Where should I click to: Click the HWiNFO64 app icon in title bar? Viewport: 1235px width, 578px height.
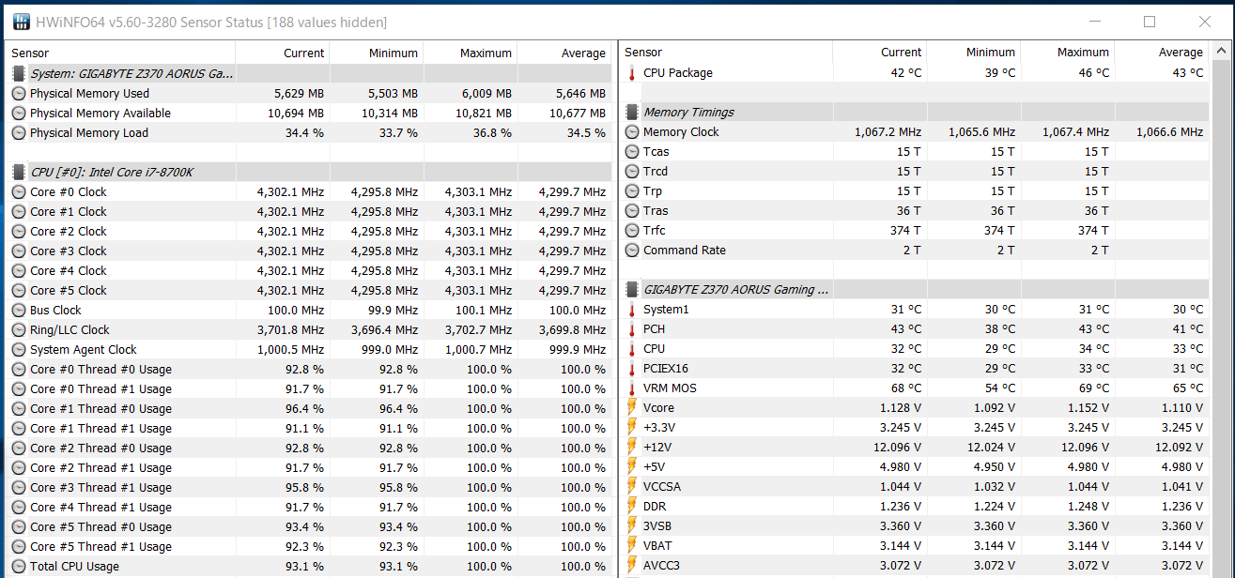[22, 22]
